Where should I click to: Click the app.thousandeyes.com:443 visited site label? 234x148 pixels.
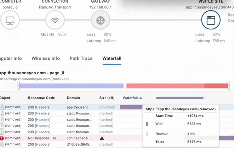point(210,7)
